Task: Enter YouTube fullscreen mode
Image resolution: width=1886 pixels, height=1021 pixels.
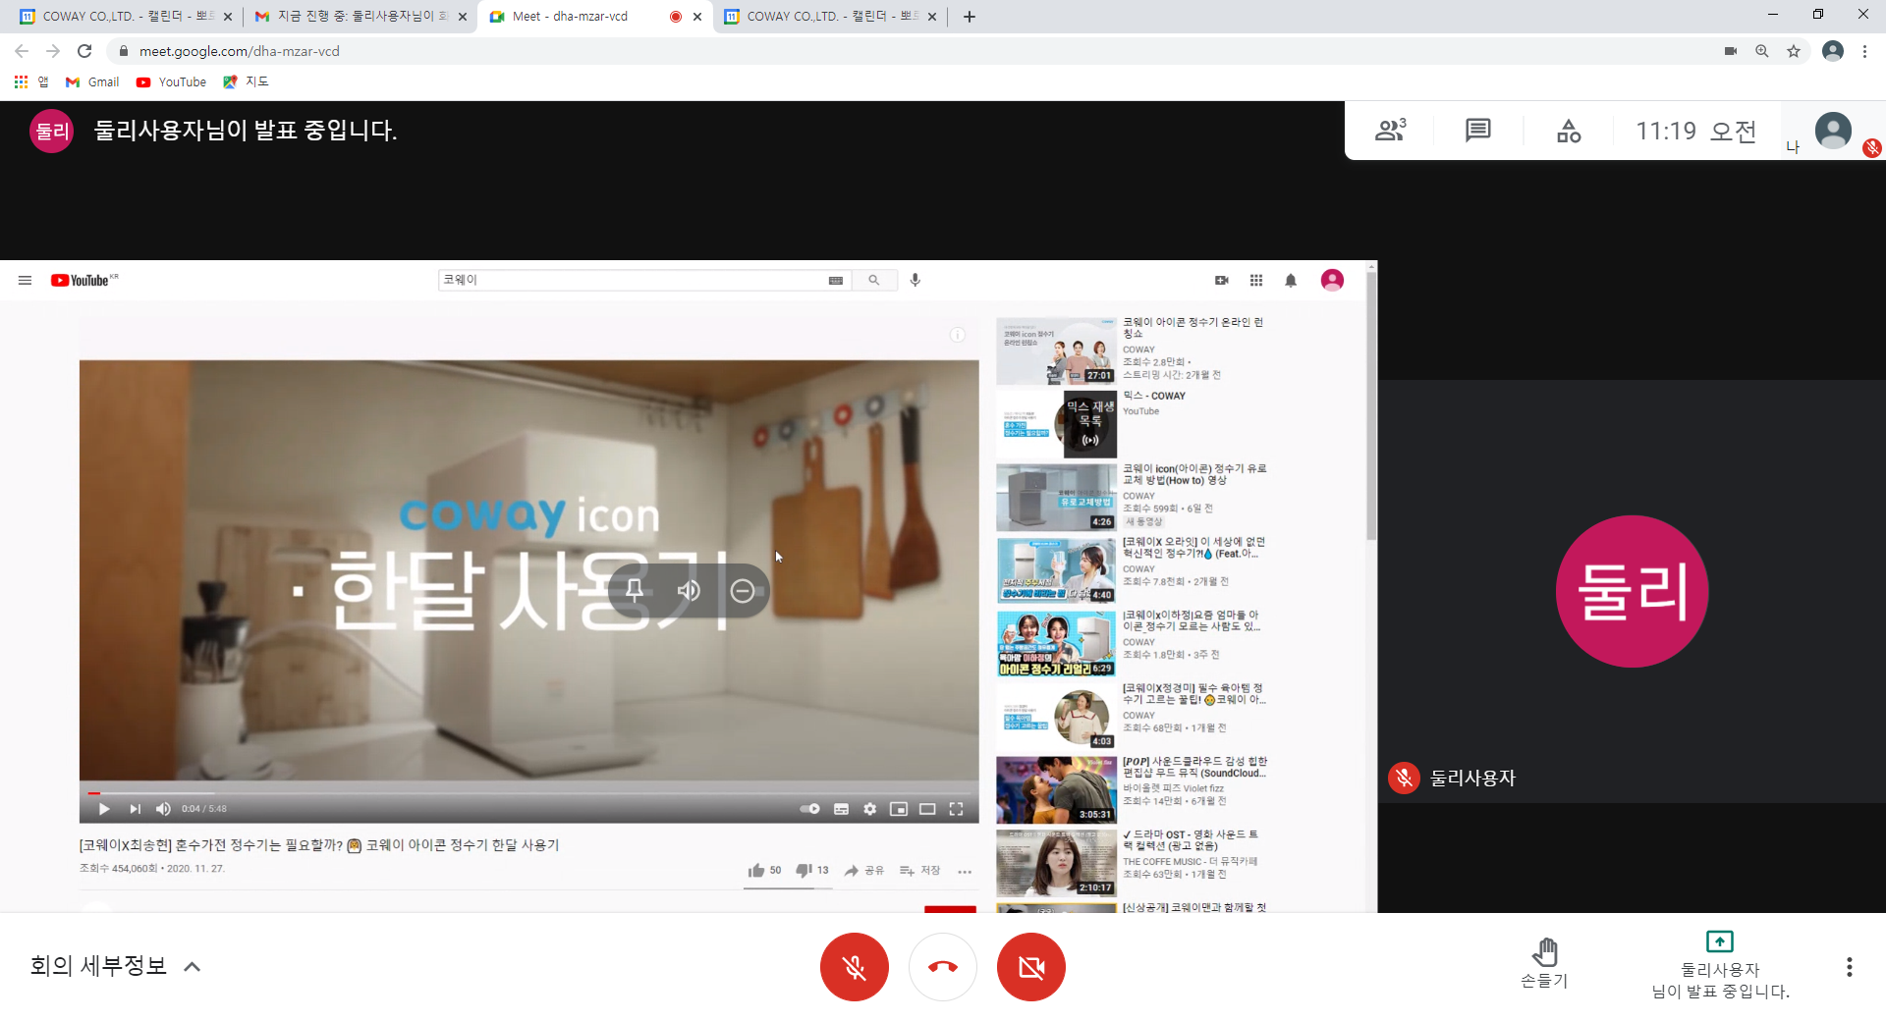Action: (956, 809)
